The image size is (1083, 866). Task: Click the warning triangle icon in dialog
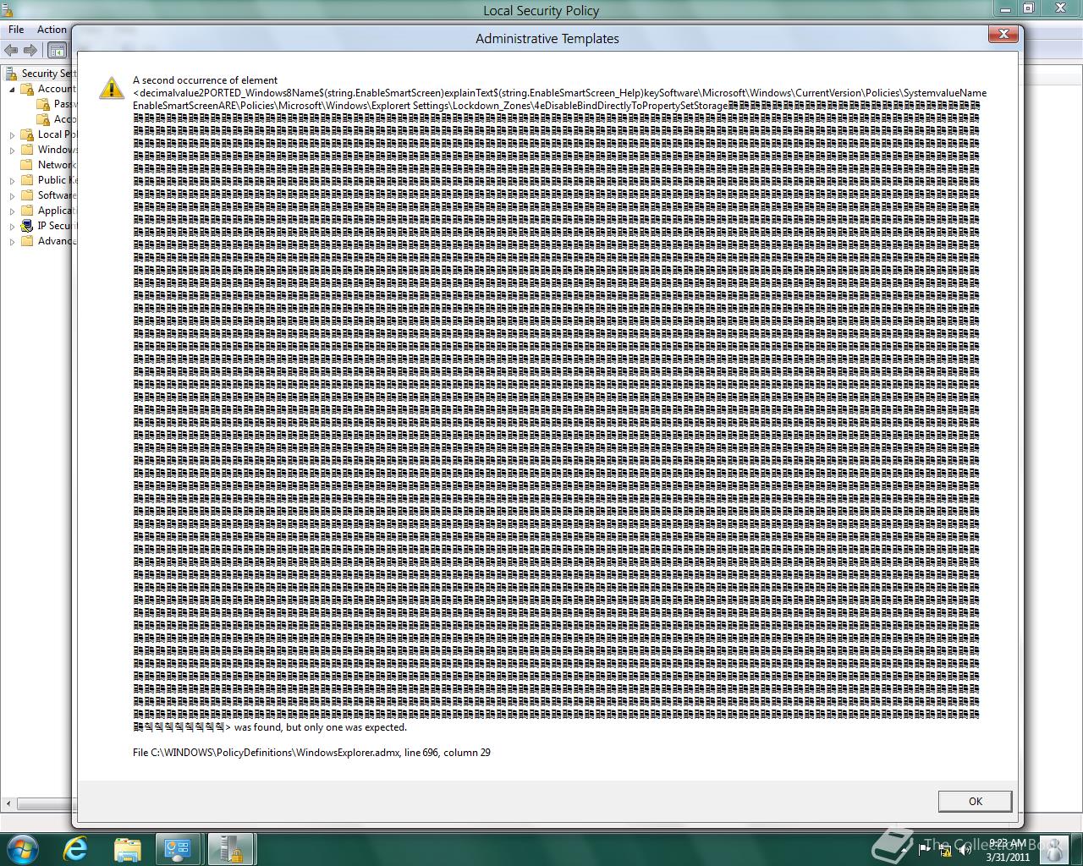[x=112, y=88]
